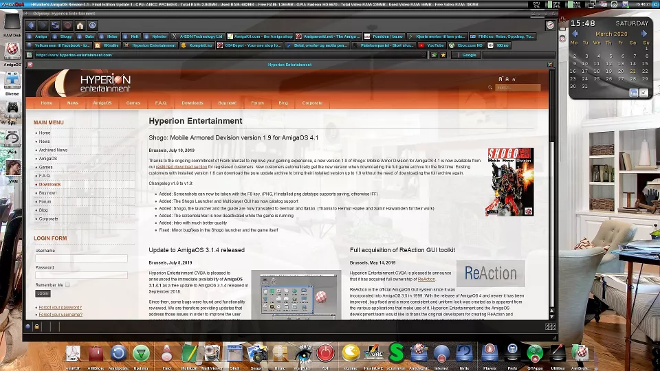The height and width of the screenshot is (371, 660).
Task: Tick the Remember Me checkbox
Action: 67,284
